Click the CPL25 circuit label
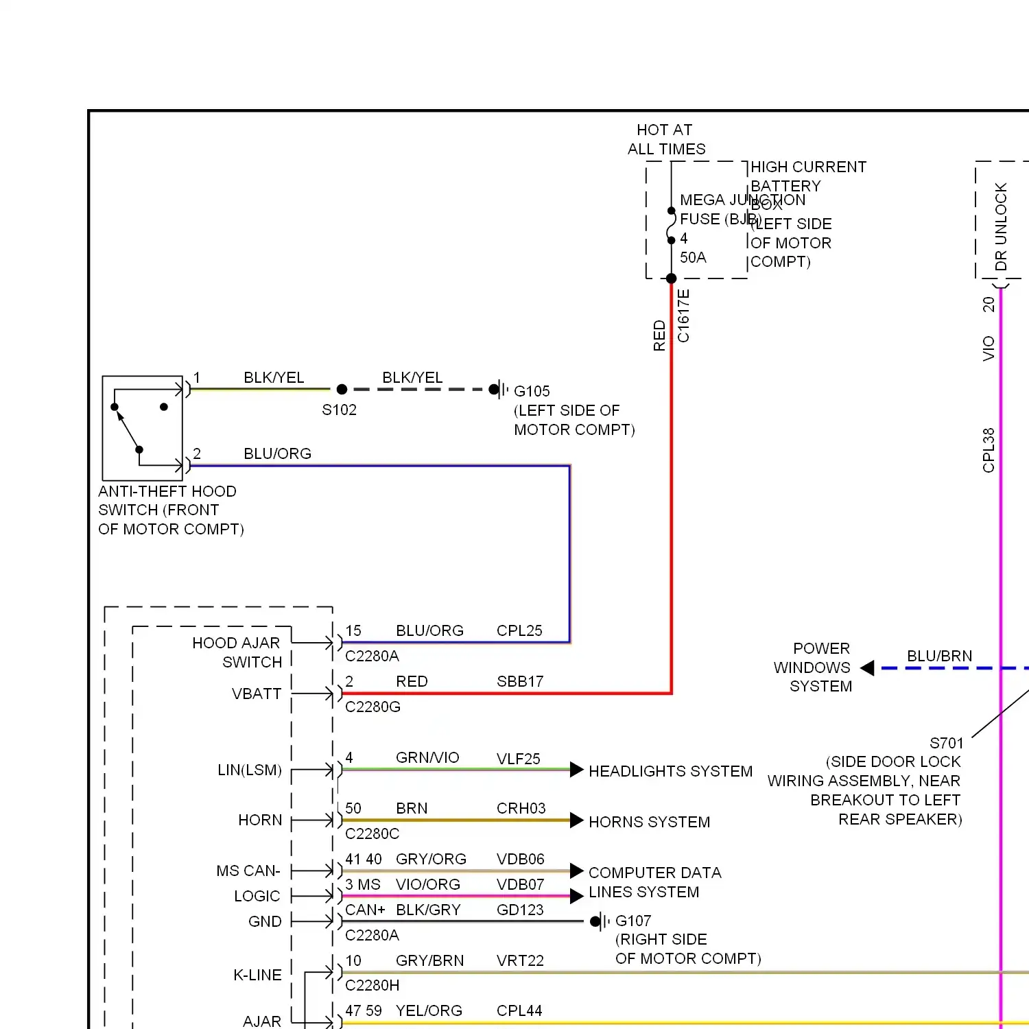The image size is (1029, 1029). point(519,630)
